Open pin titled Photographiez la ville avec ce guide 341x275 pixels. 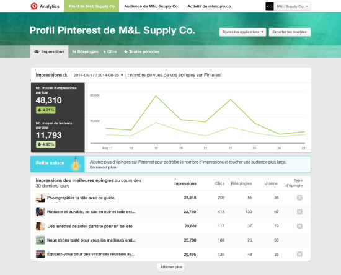(x=81, y=198)
